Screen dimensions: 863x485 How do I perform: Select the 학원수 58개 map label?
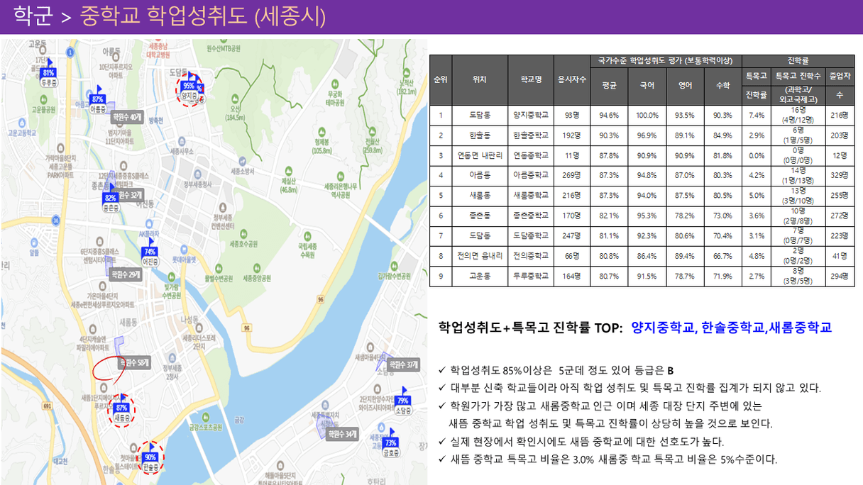coord(134,362)
